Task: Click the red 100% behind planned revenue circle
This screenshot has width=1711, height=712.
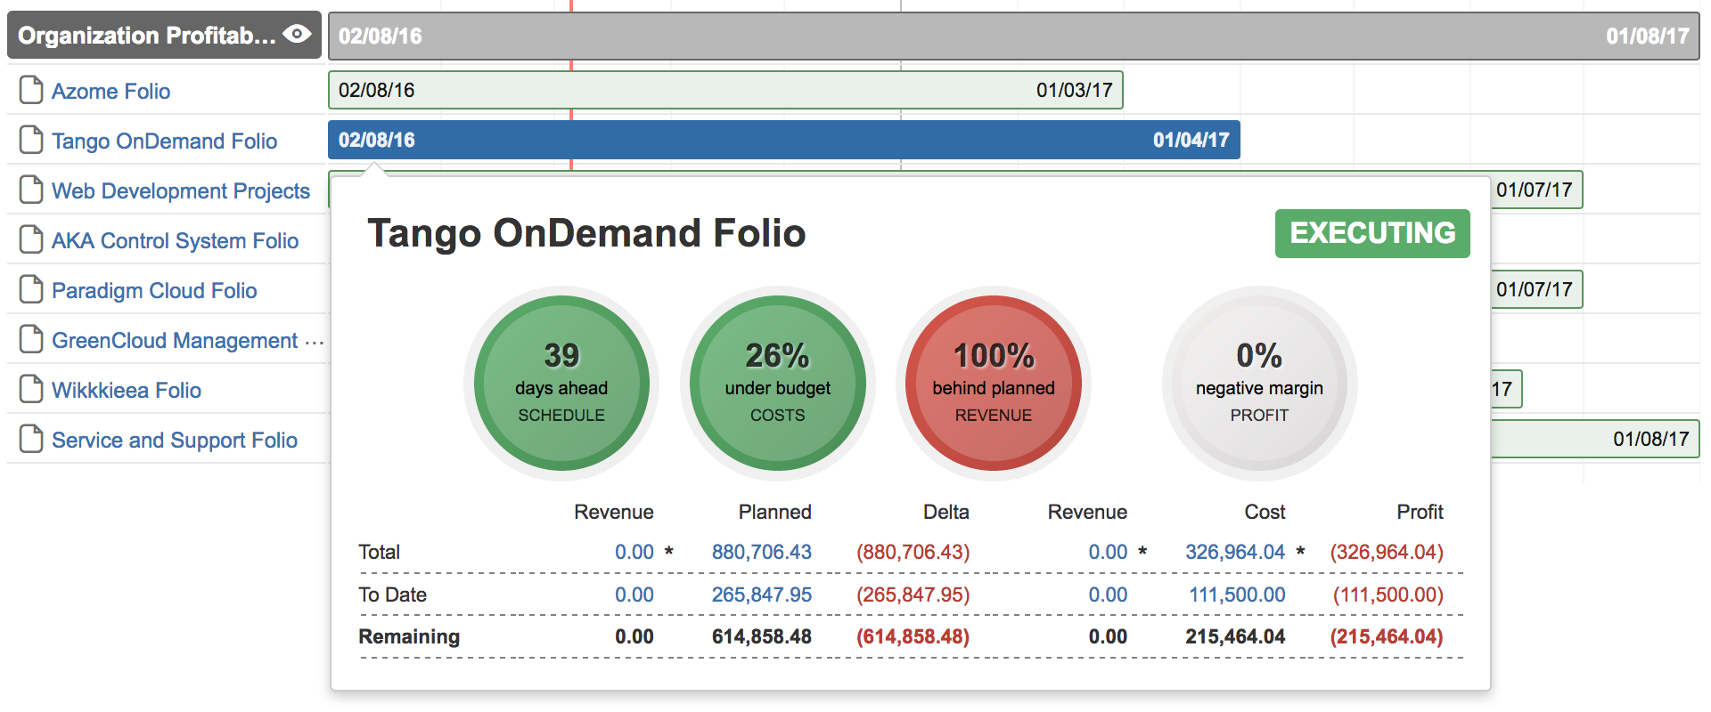Action: tap(993, 383)
